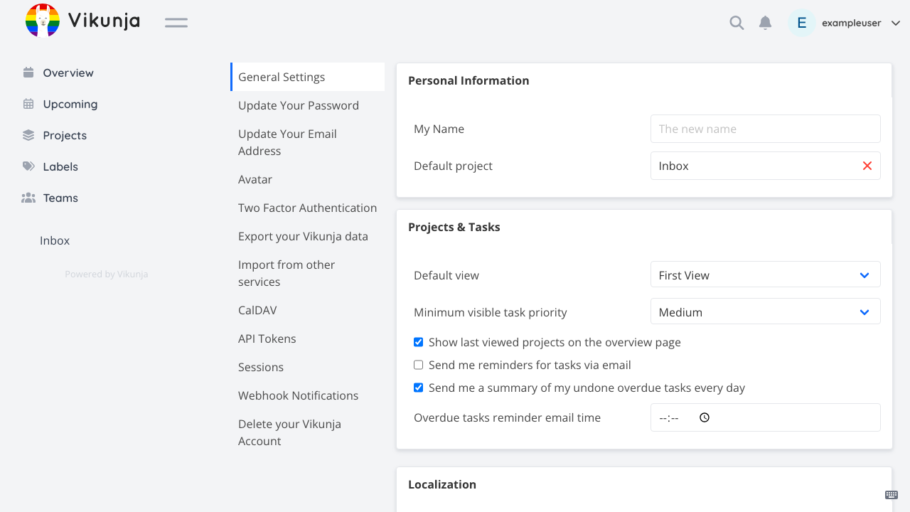
Task: Toggle the hamburger menu button
Action: click(x=176, y=23)
